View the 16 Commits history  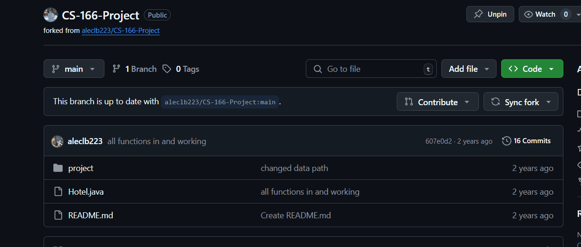coord(527,141)
